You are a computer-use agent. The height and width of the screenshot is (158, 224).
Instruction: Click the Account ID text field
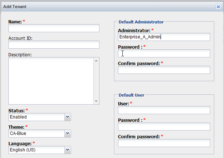tap(54, 45)
